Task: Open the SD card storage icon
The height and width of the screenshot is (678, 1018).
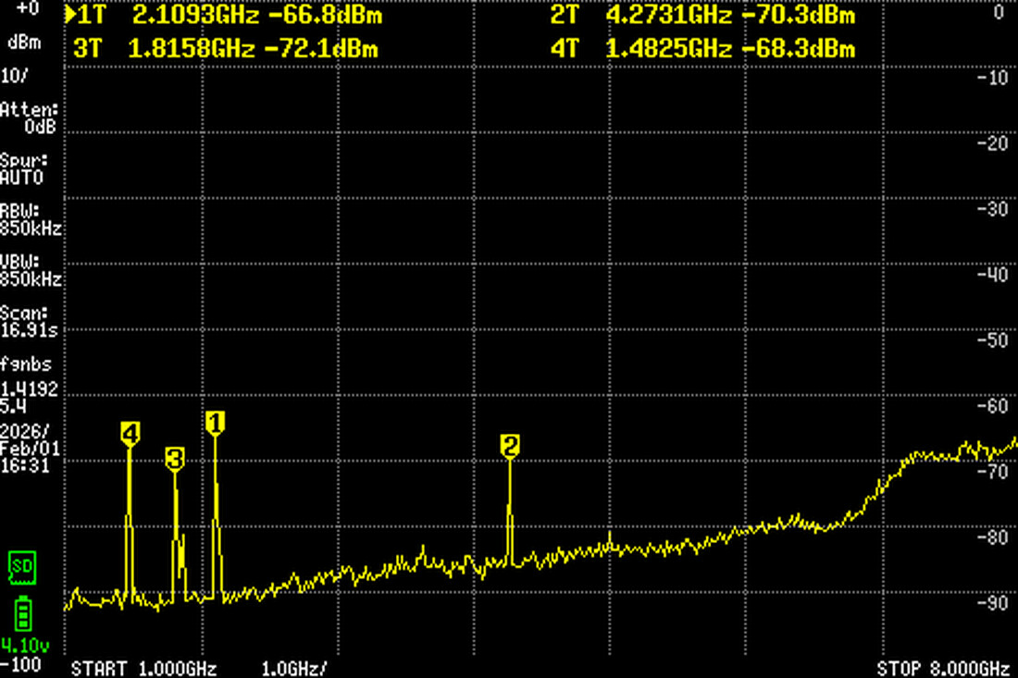Action: click(x=23, y=569)
